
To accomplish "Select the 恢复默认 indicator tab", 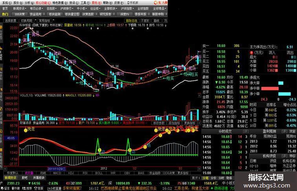I will point(13,173).
